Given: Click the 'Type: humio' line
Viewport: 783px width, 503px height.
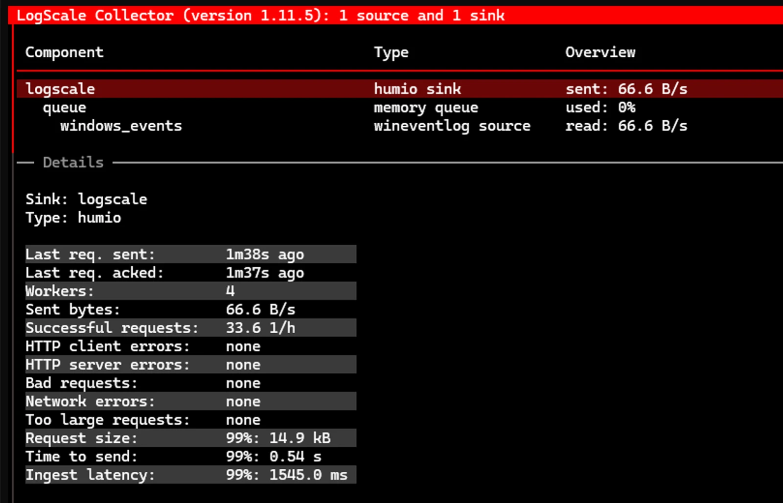Looking at the screenshot, I should tap(73, 218).
